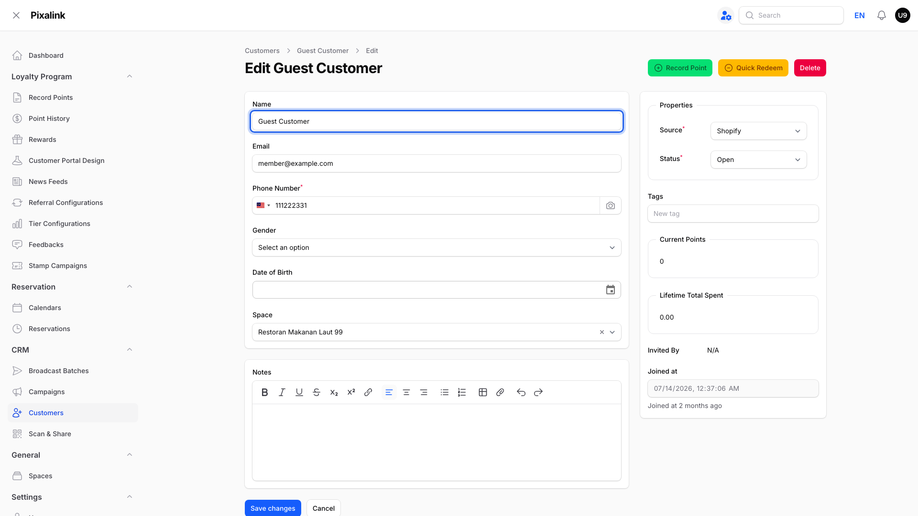Viewport: 918px width, 516px height.
Task: Open Scan & Share page
Action: tap(73, 434)
